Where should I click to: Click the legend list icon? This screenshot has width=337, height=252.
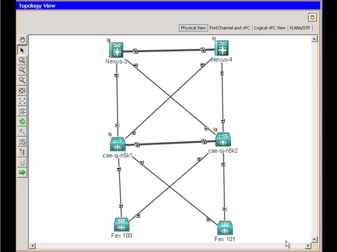[22, 162]
